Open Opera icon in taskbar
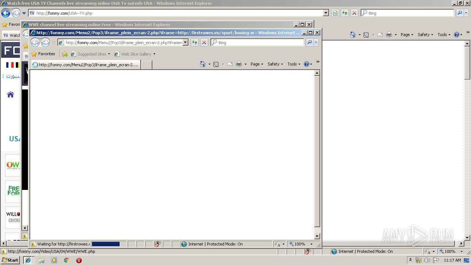Viewport: 471px width, 265px height. click(x=79, y=260)
